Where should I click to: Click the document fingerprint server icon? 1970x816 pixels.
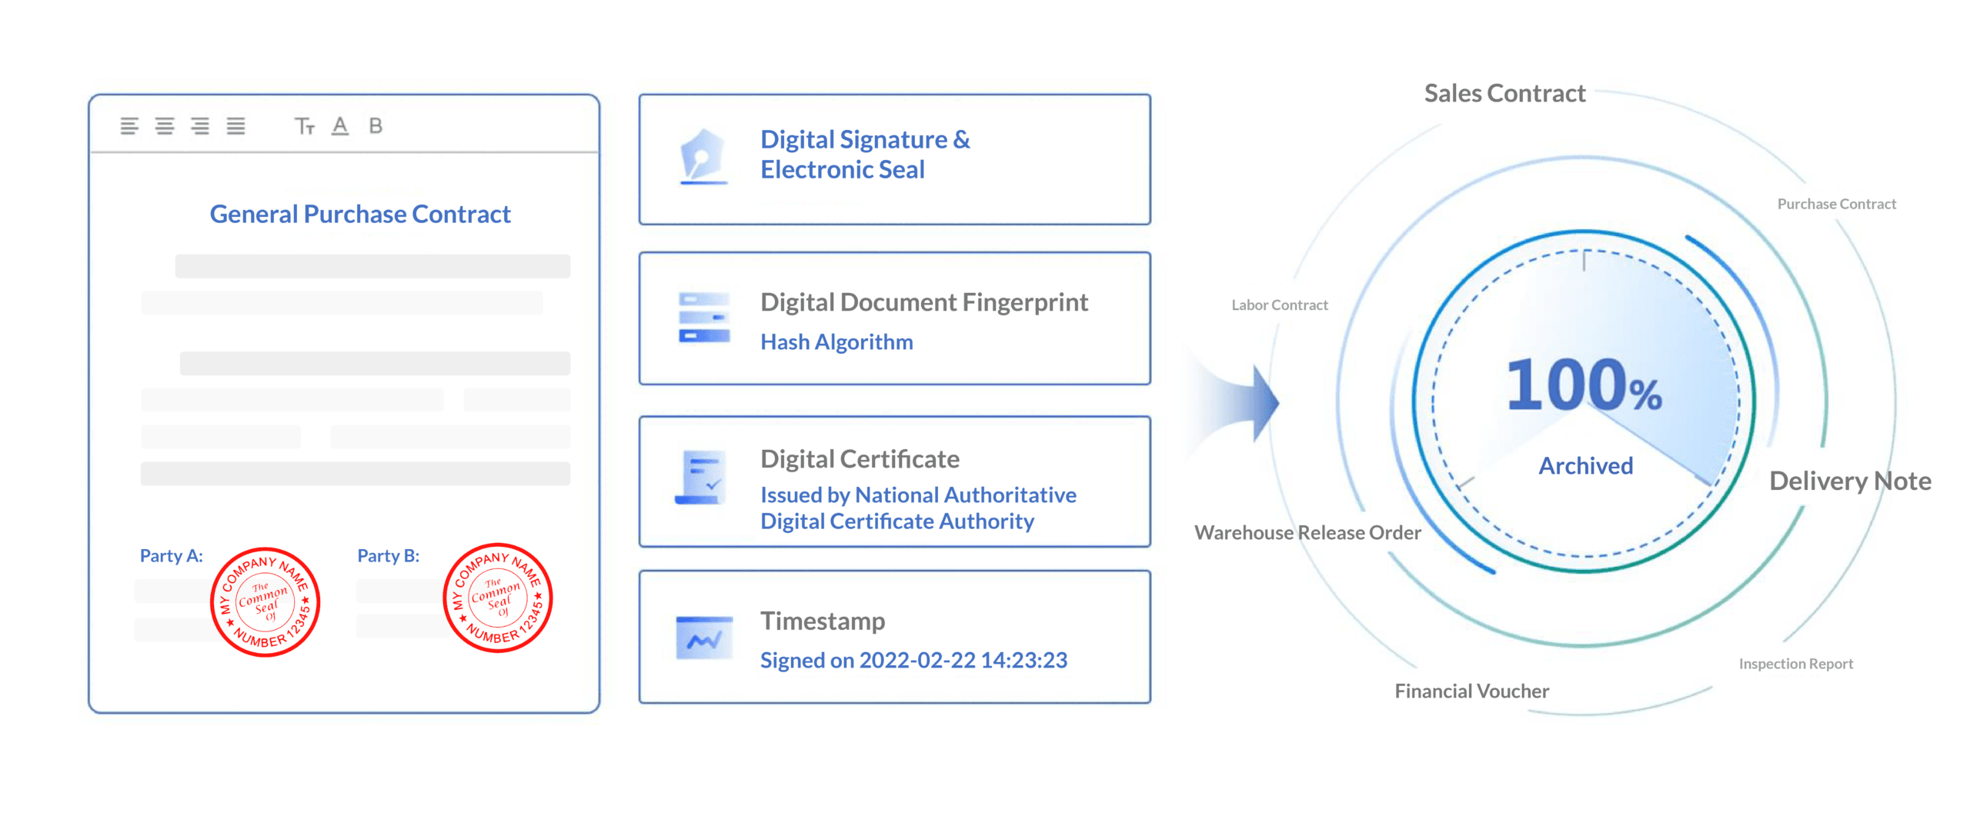click(x=704, y=317)
